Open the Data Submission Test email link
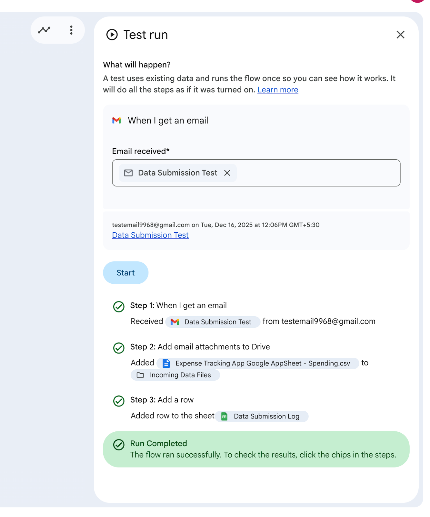Viewport: 430px width, 517px height. point(150,235)
